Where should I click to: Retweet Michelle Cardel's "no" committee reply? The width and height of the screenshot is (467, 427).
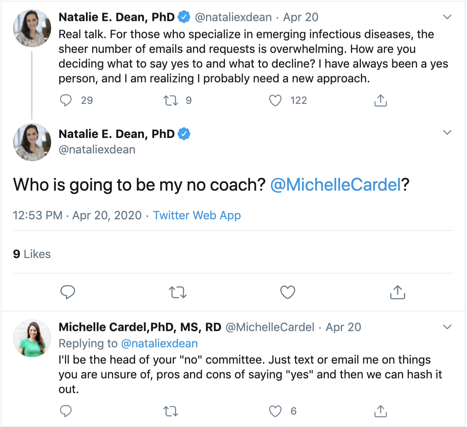(x=170, y=411)
